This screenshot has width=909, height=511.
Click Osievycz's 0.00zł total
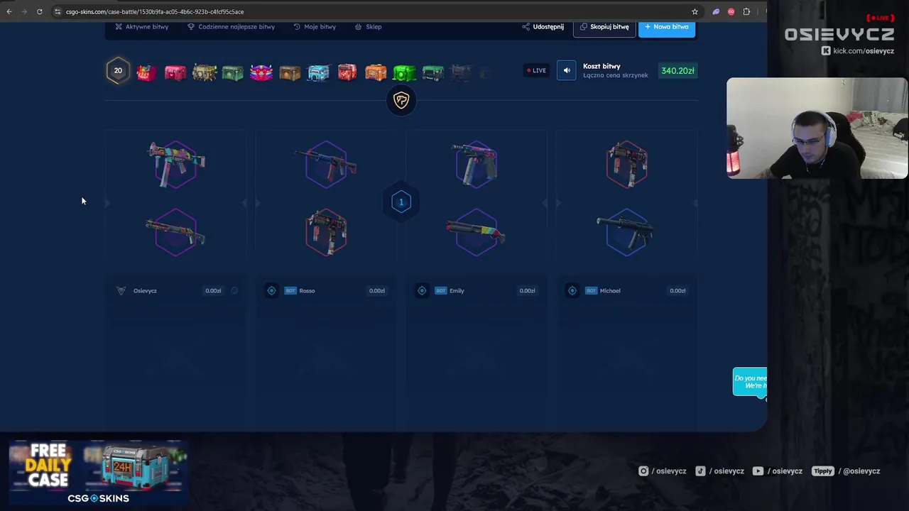pos(213,290)
